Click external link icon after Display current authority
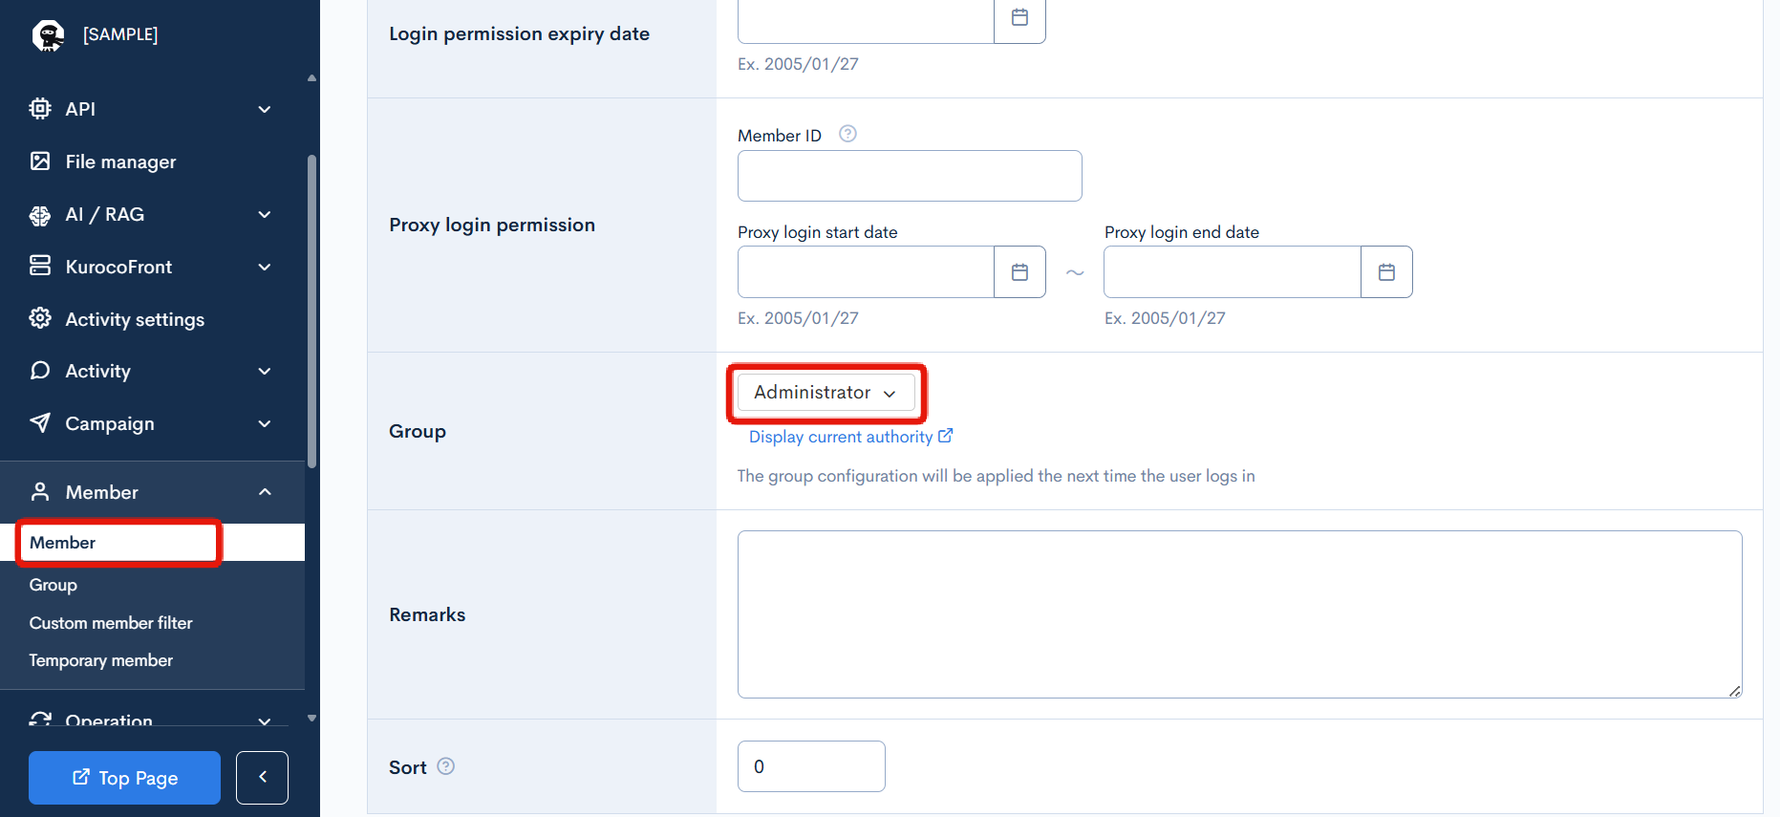Viewport: 1780px width, 817px height. click(x=945, y=436)
